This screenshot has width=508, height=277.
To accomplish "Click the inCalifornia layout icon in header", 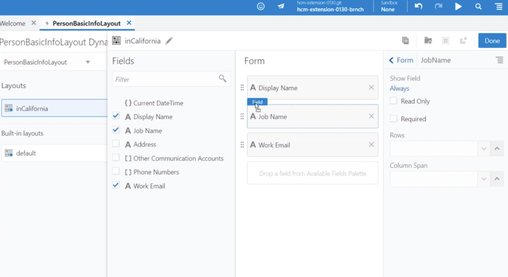I will point(116,41).
